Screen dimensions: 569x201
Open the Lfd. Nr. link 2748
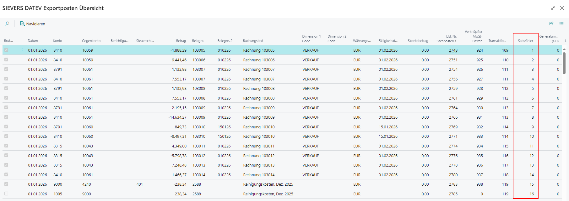tap(453, 50)
